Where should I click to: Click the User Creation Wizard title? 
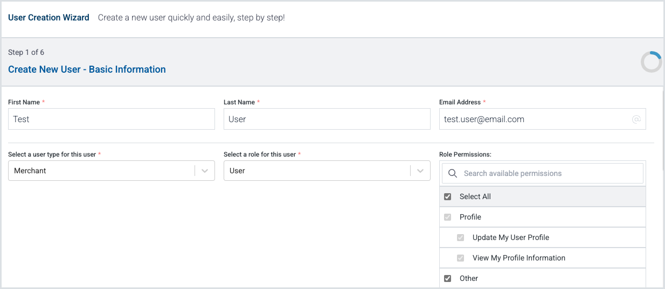(x=49, y=18)
